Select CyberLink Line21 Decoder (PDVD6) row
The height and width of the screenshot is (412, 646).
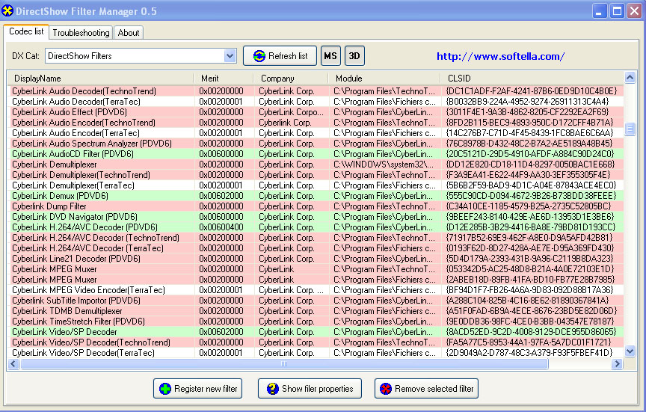point(316,258)
